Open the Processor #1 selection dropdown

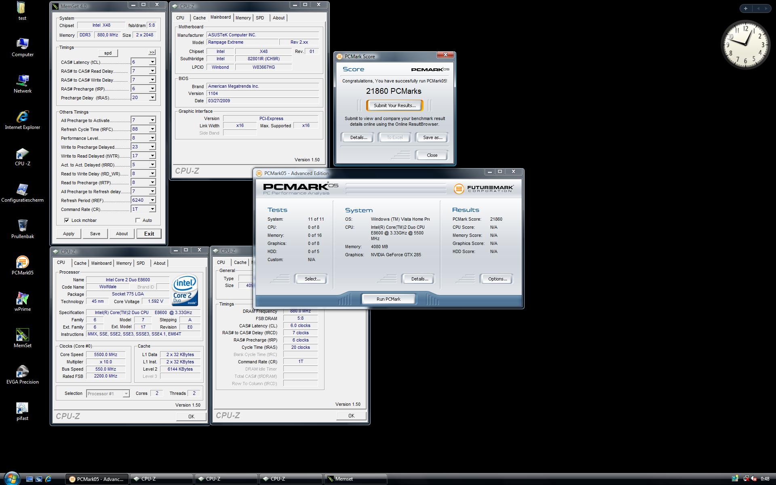(126, 394)
